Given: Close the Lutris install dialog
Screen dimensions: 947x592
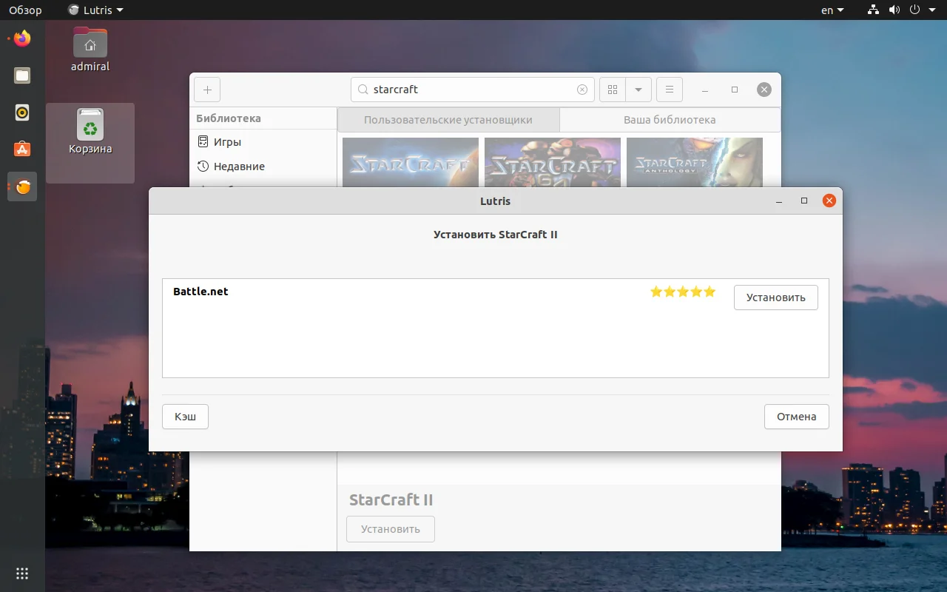Looking at the screenshot, I should [x=829, y=201].
